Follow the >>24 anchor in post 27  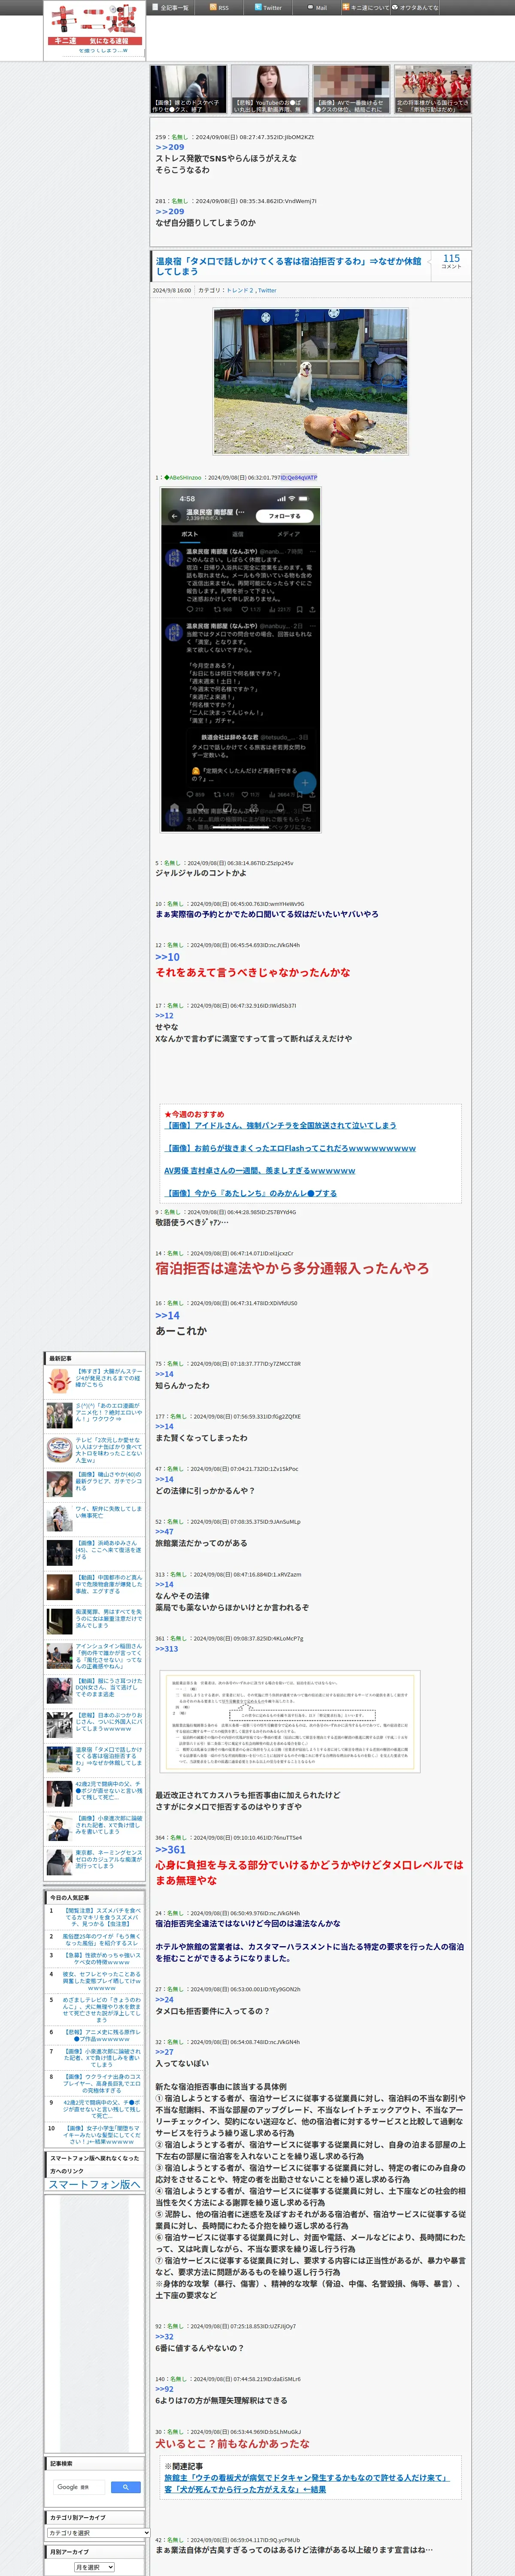[x=164, y=1999]
